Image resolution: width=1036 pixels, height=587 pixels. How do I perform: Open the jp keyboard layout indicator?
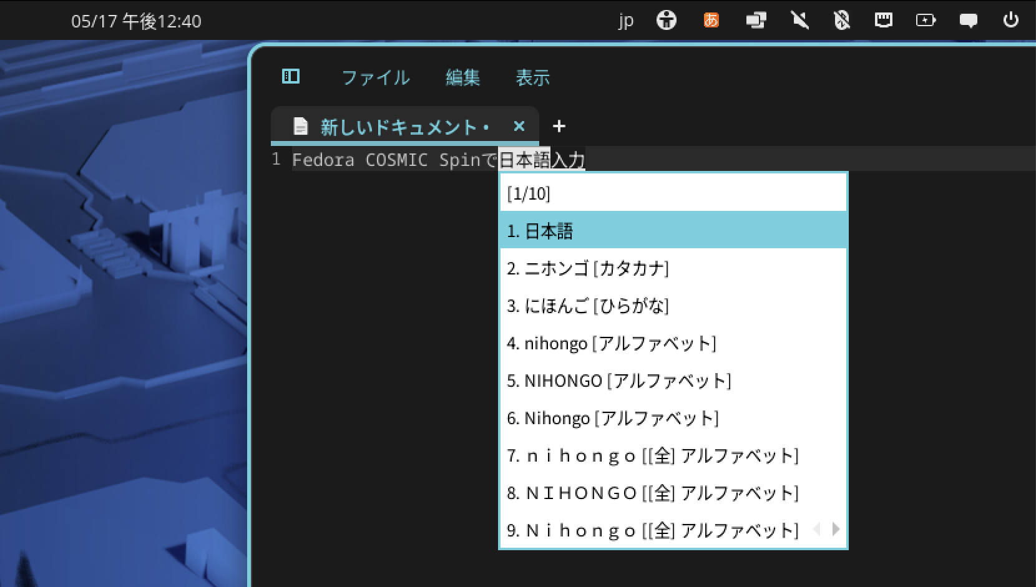tap(626, 21)
